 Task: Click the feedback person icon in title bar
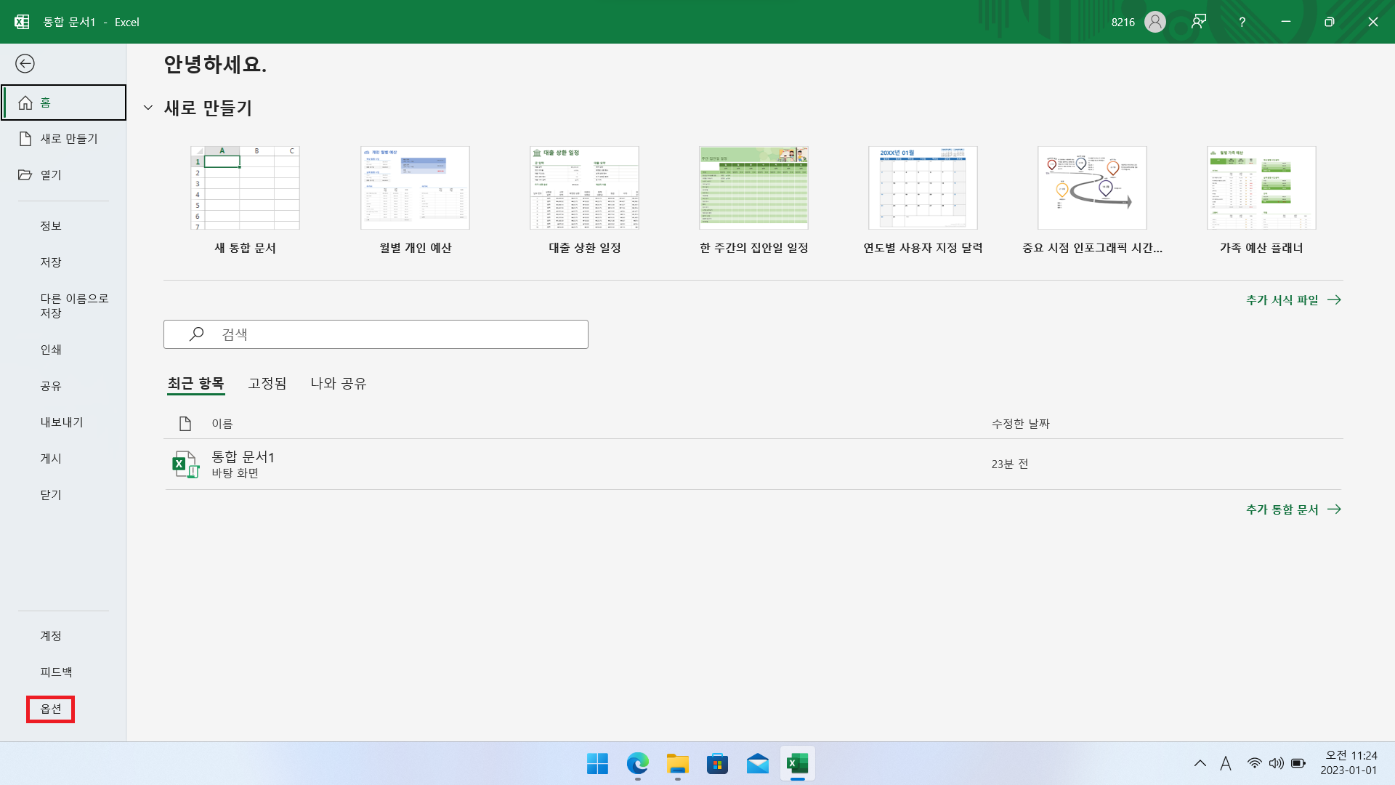coord(1199,22)
